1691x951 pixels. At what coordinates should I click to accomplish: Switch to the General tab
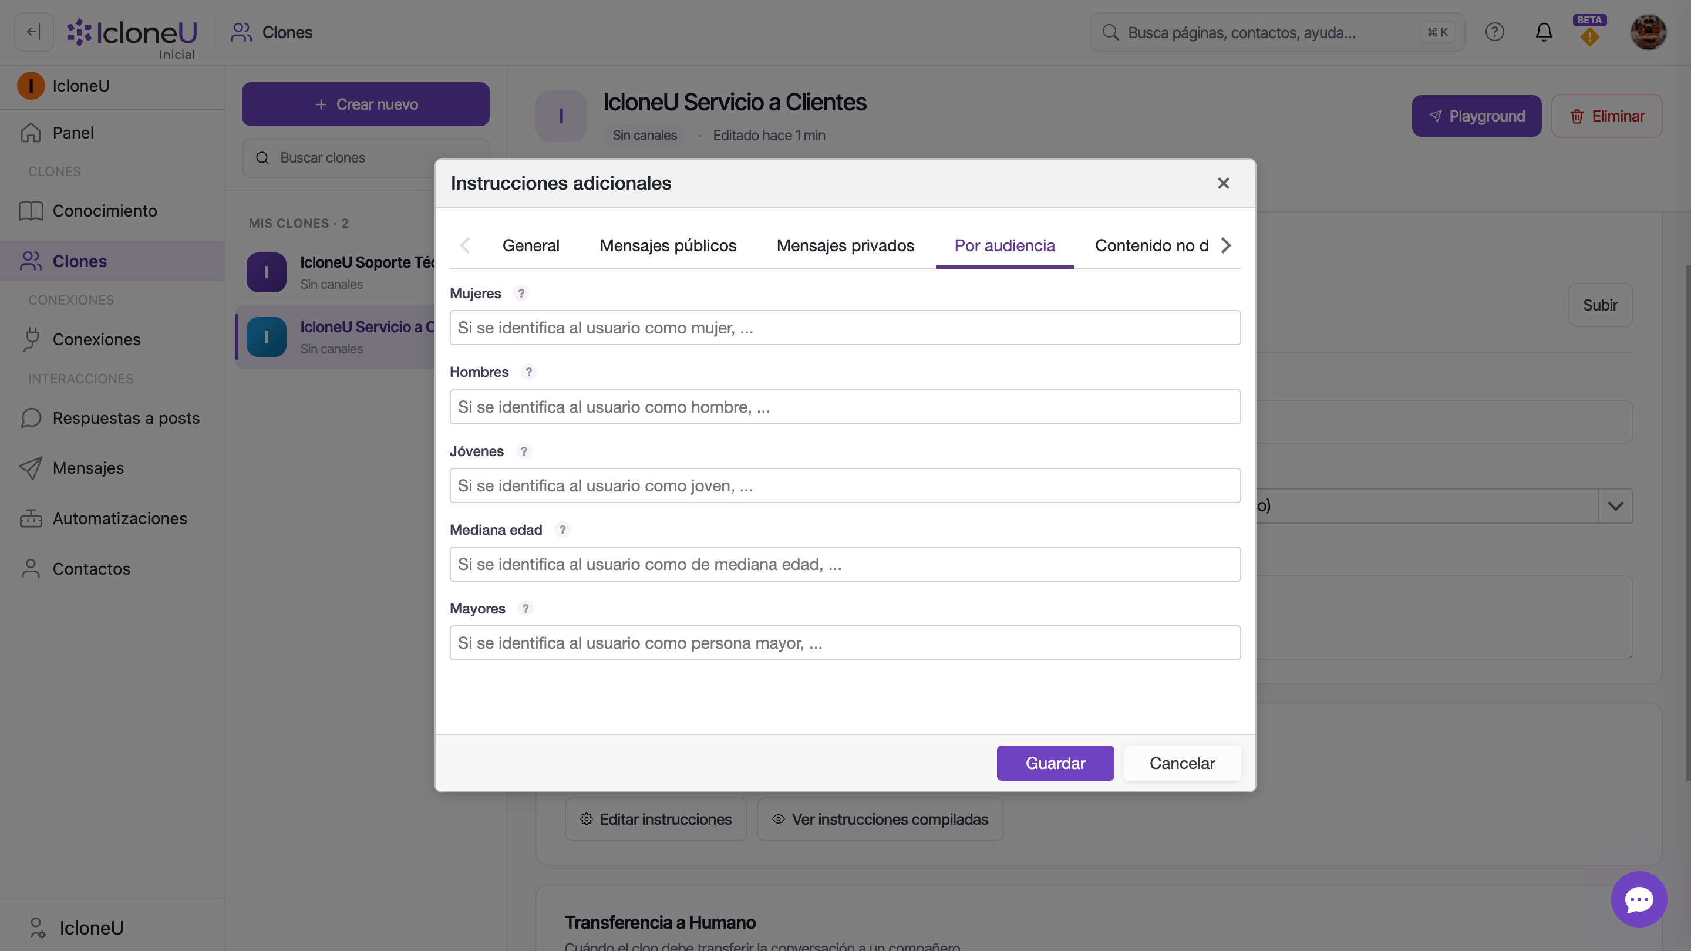[531, 245]
